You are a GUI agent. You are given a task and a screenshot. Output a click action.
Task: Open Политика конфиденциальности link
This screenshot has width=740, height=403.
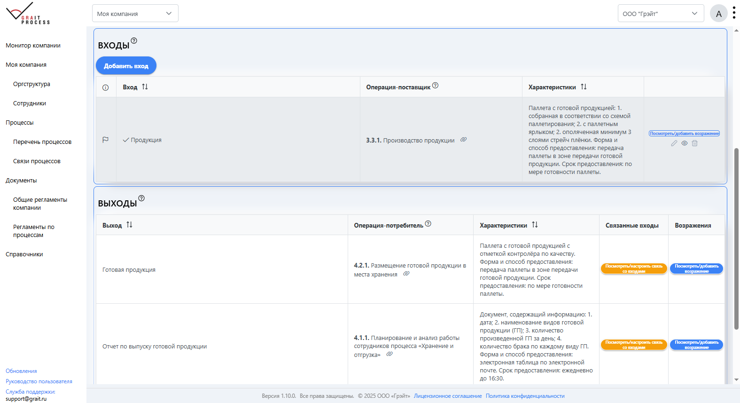click(x=525, y=396)
